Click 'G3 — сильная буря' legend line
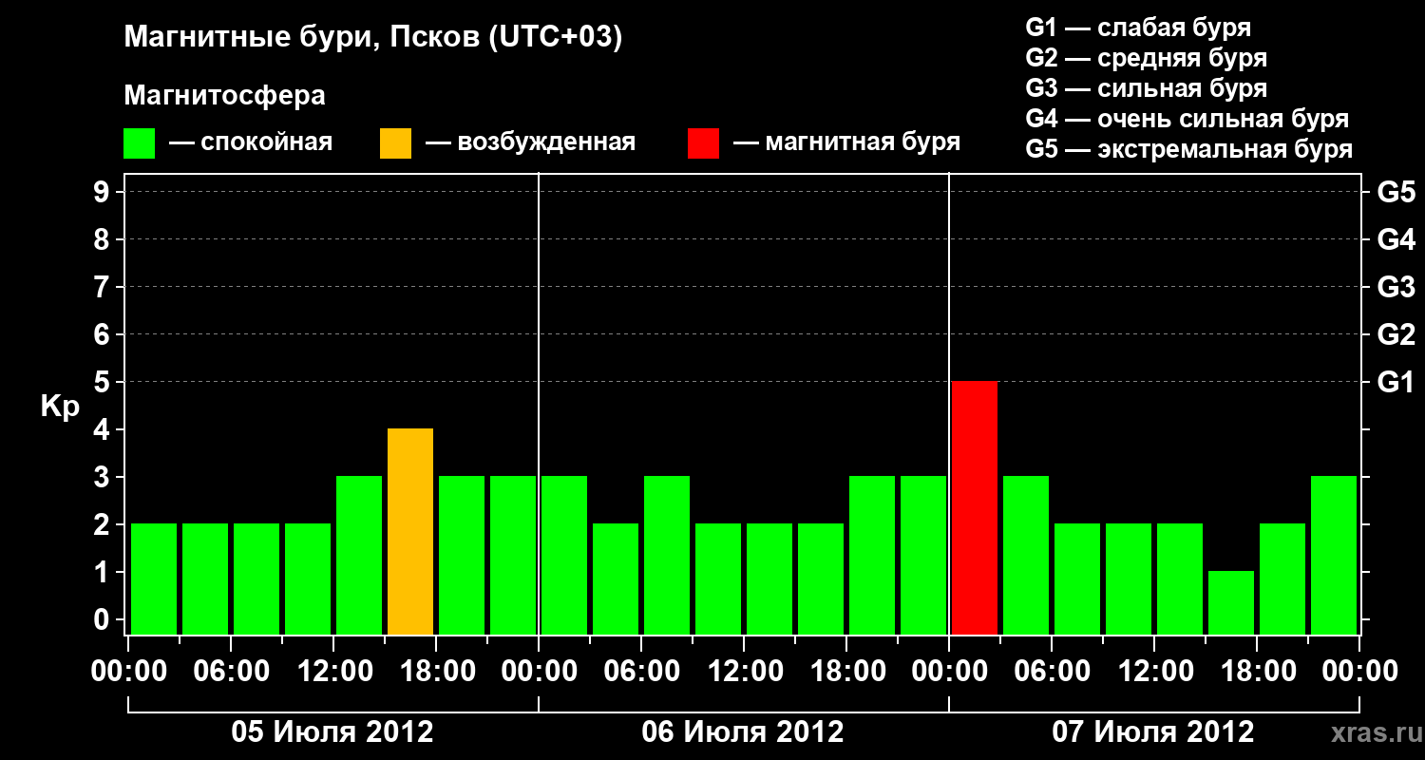1425x760 pixels. click(x=1146, y=88)
